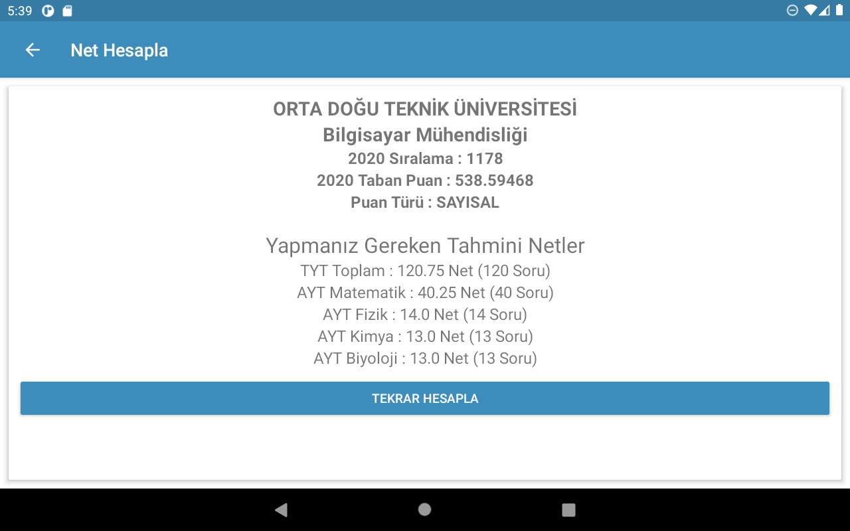850x531 pixels.
Task: Tap the Android home circle button
Action: (x=425, y=510)
